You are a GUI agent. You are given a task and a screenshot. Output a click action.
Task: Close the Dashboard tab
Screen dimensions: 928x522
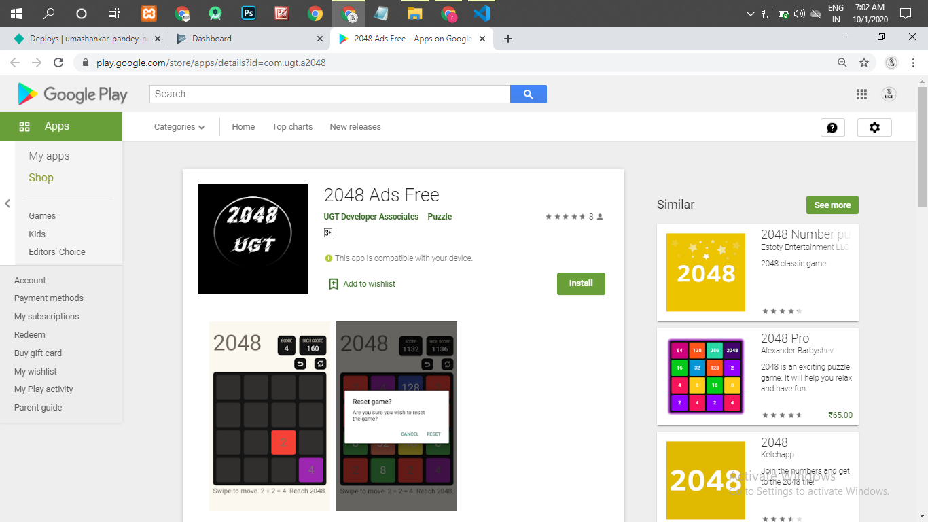pos(320,39)
